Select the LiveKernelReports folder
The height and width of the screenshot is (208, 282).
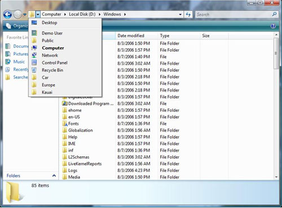[82, 164]
